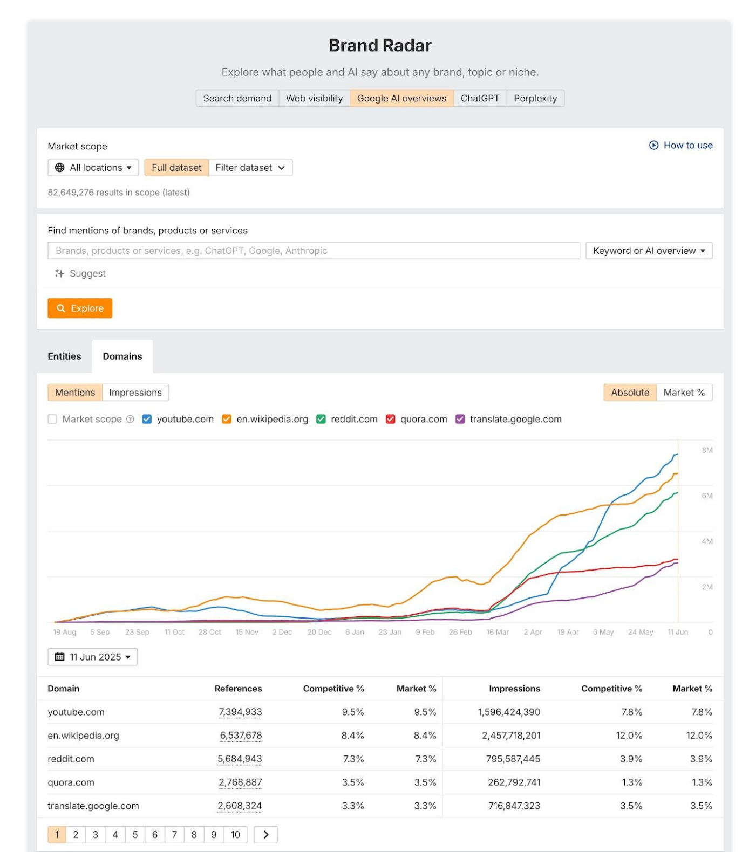Click the brands search input field

[314, 251]
